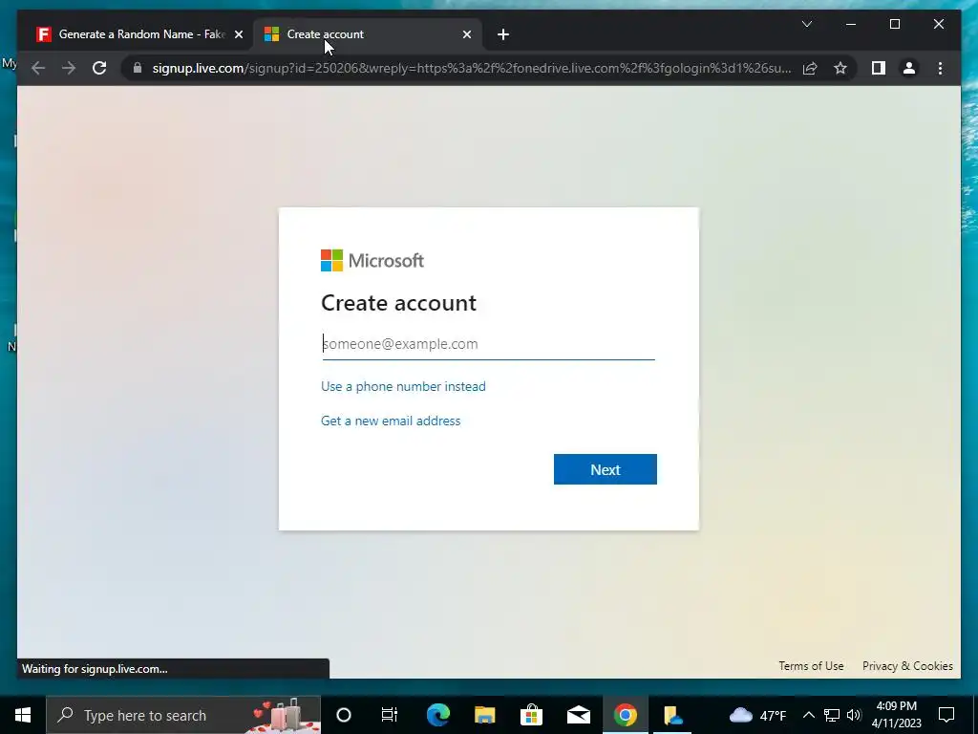Open Microsoft Store from the taskbar
This screenshot has width=978, height=734.
pyautogui.click(x=531, y=715)
